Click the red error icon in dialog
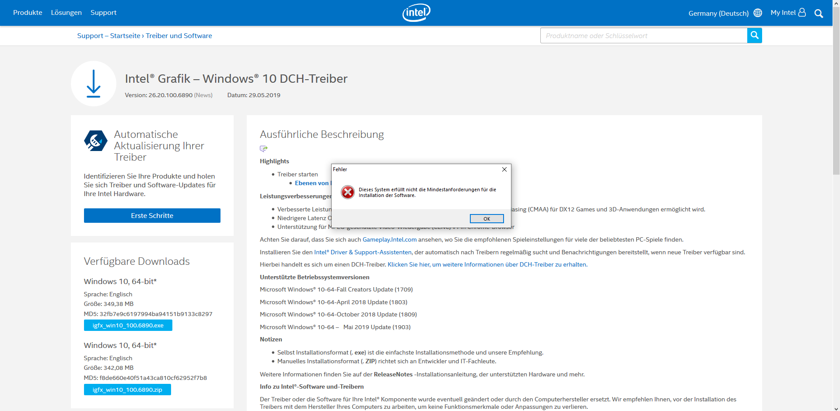840x411 pixels. tap(348, 192)
